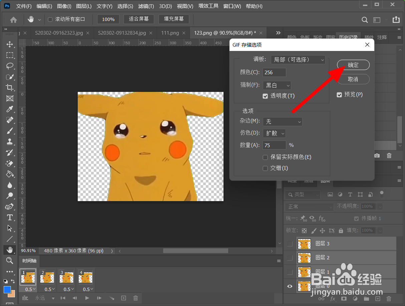Open the Matte dropdown
405x306 pixels.
283,122
